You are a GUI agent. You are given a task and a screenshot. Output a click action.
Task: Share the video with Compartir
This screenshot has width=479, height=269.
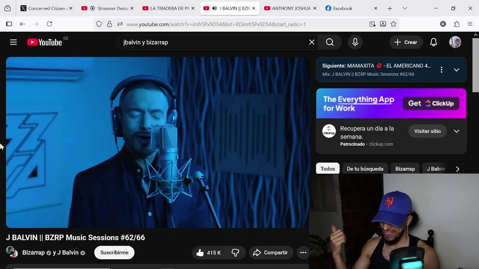tap(271, 253)
